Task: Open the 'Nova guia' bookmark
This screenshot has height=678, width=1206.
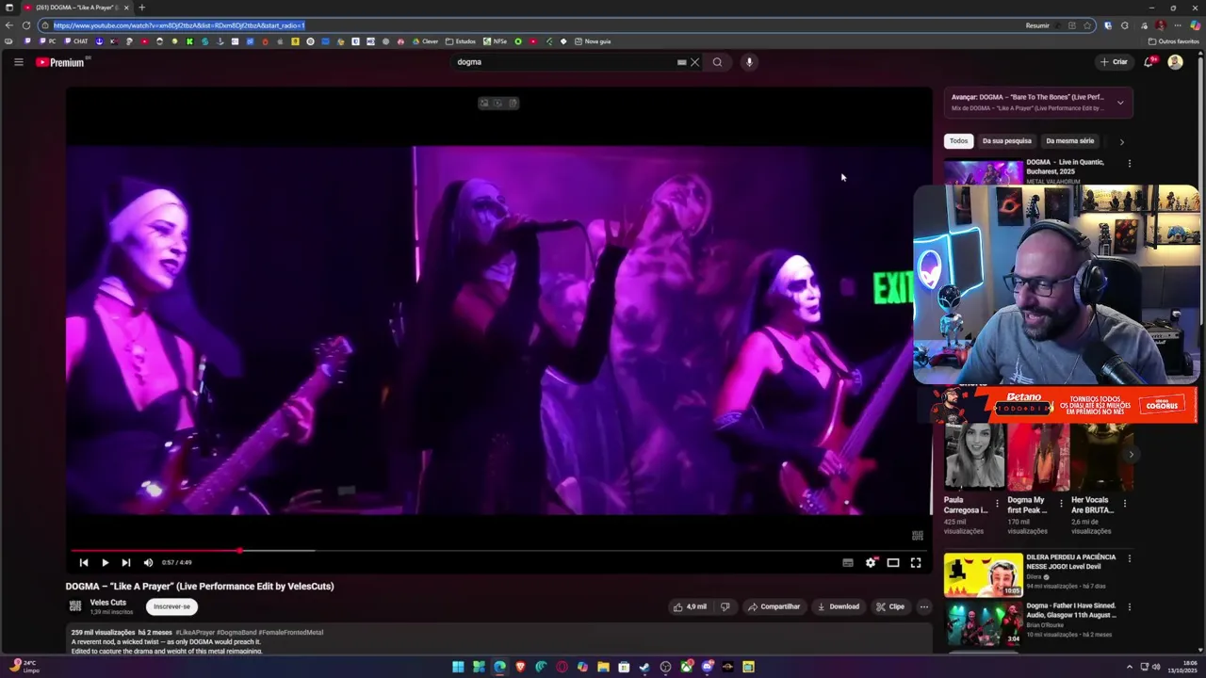Action: pyautogui.click(x=592, y=41)
